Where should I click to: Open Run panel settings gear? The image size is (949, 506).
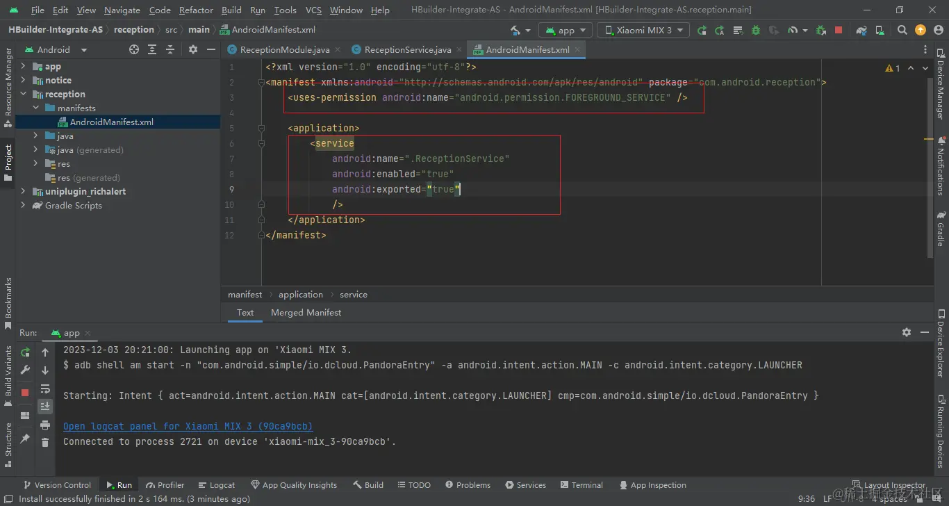pyautogui.click(x=906, y=333)
